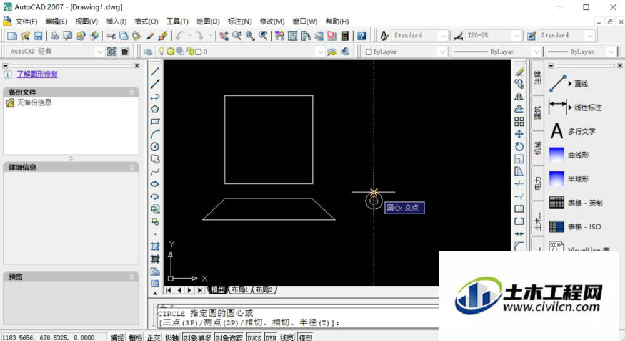Collapse the 备份文件 panel section
This screenshot has width=625, height=341.
[x=131, y=92]
